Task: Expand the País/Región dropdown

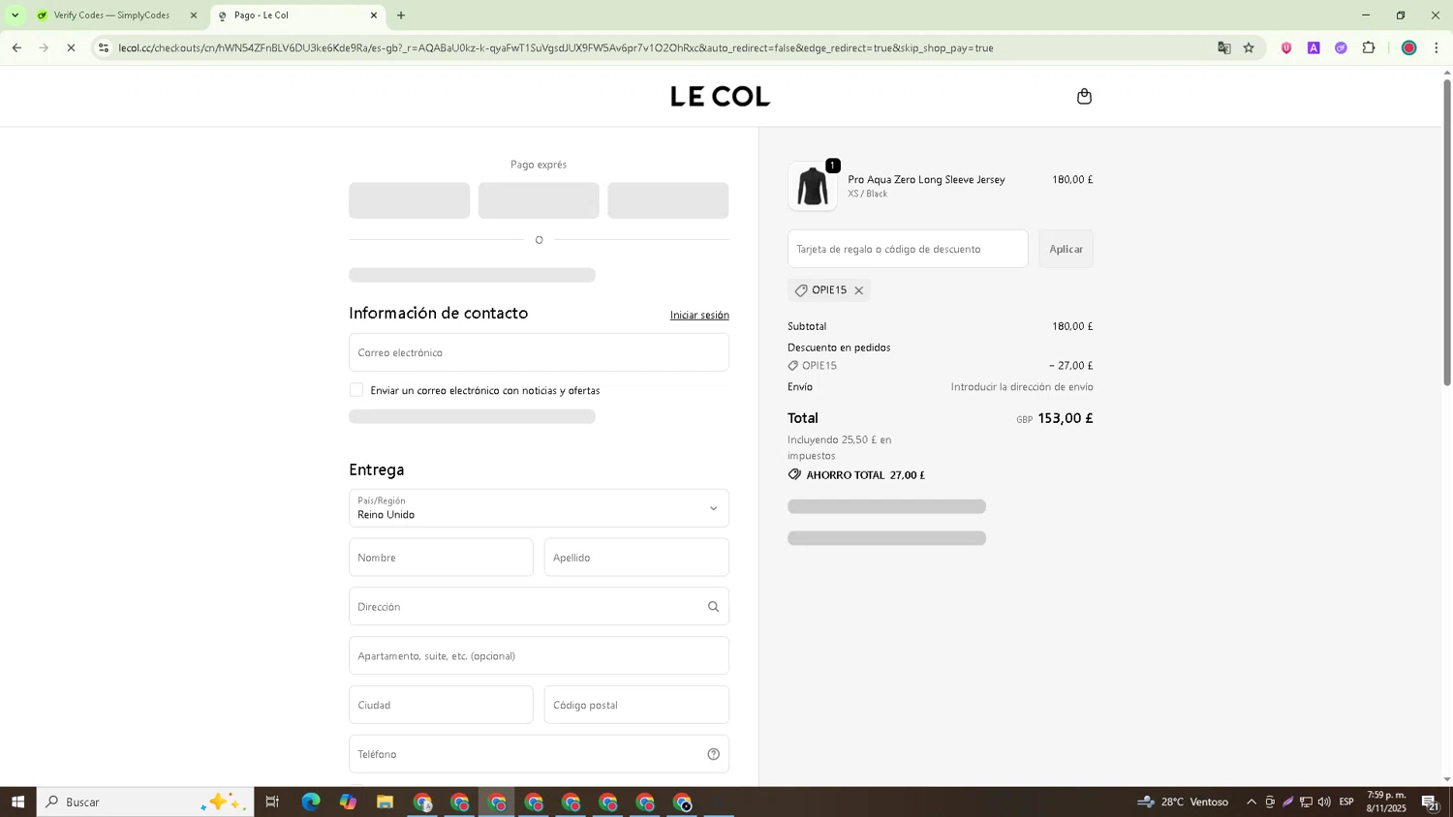Action: coord(539,508)
